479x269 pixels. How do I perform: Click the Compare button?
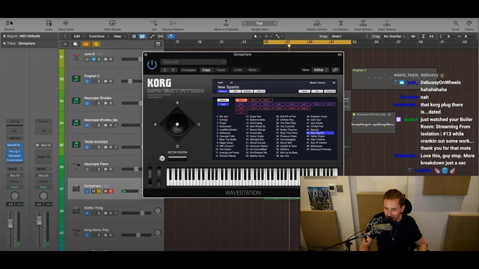point(188,70)
